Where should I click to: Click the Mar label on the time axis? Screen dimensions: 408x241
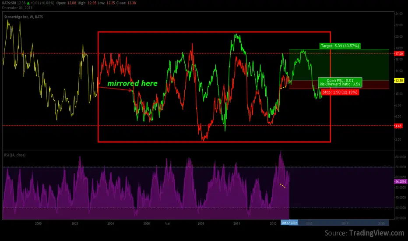click(168, 223)
